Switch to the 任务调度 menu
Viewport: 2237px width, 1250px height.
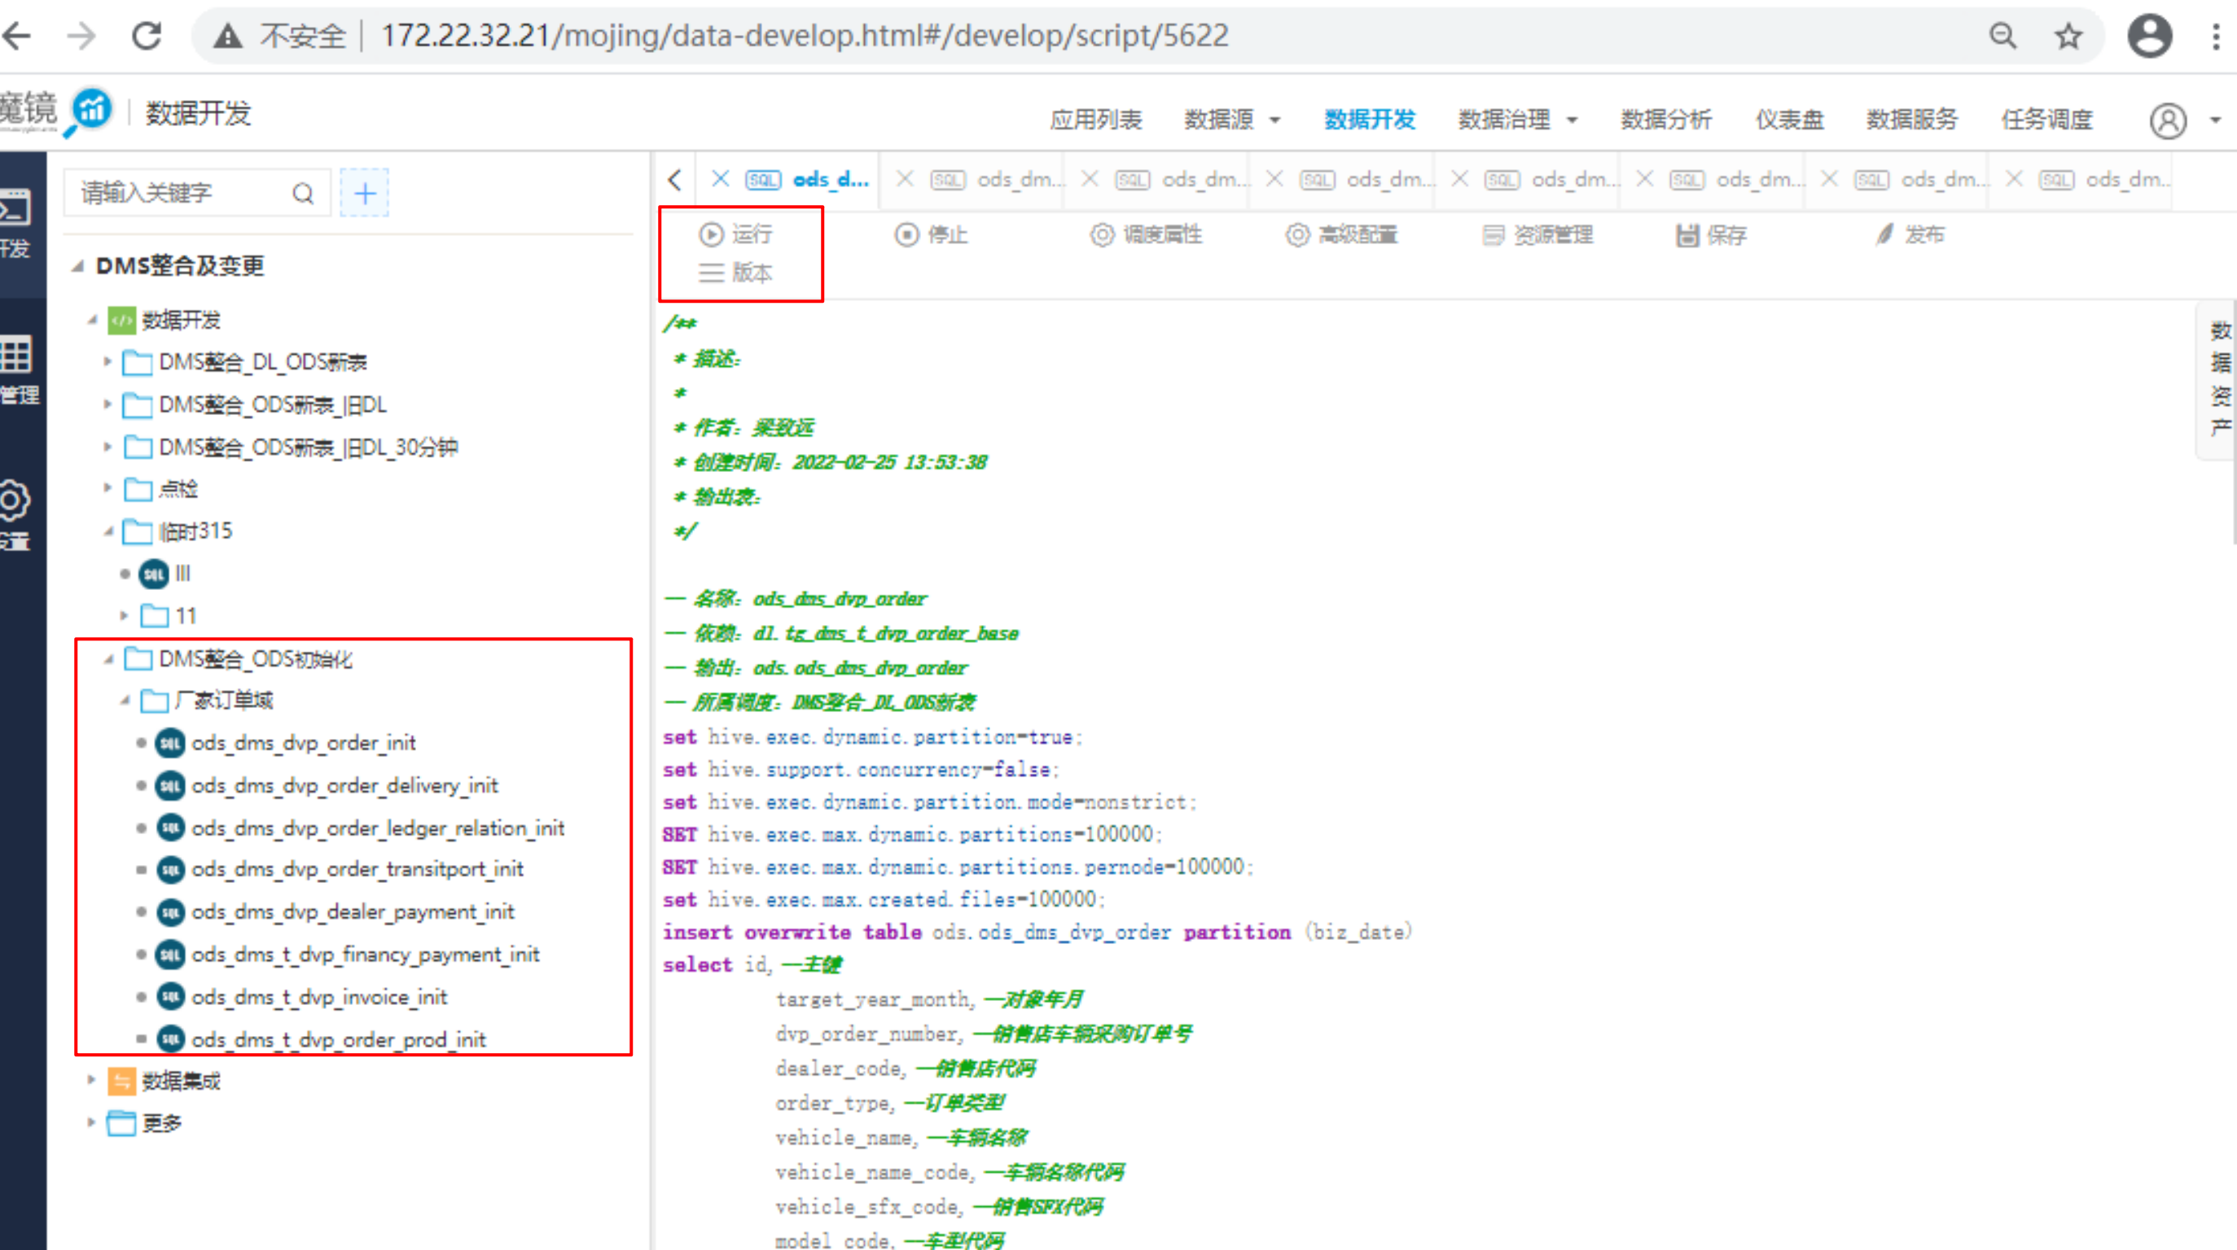coord(2046,120)
